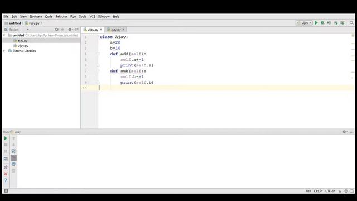The width and height of the screenshot is (357, 201).
Task: Click the profile/concurrency run icon
Action: 336,23
